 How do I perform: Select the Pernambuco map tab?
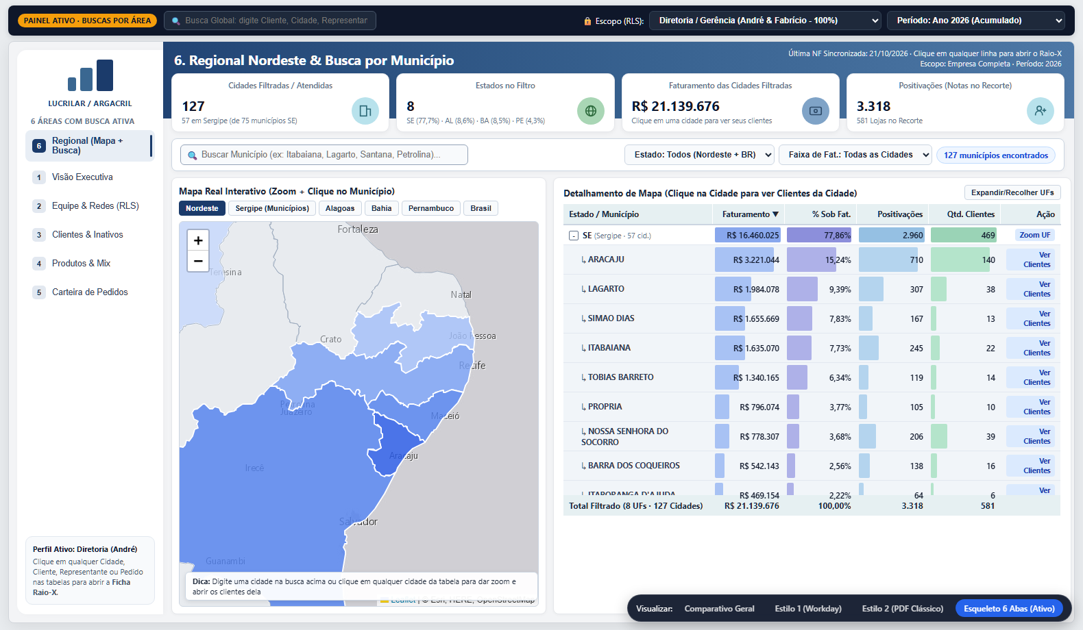tap(431, 208)
